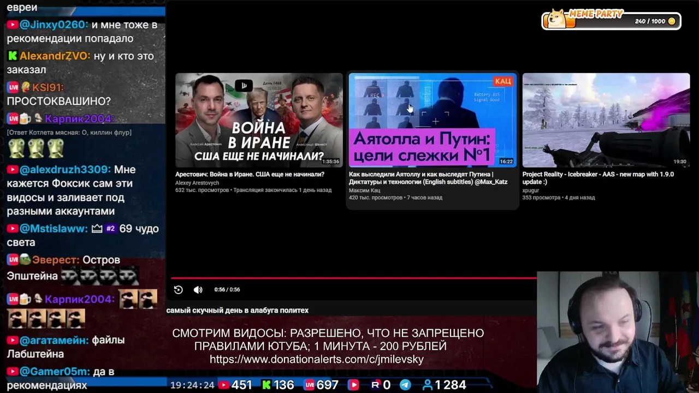The width and height of the screenshot is (699, 393).
Task: Click the red play icon before the Rutube R
Action: (x=353, y=385)
